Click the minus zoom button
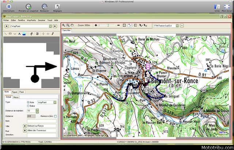Viewport: 234px width, 150px height. click(x=118, y=25)
